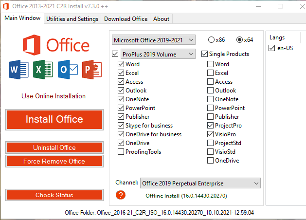306x220 pixels.
Task: Click the Office Folder path text
Action: (x=159, y=213)
